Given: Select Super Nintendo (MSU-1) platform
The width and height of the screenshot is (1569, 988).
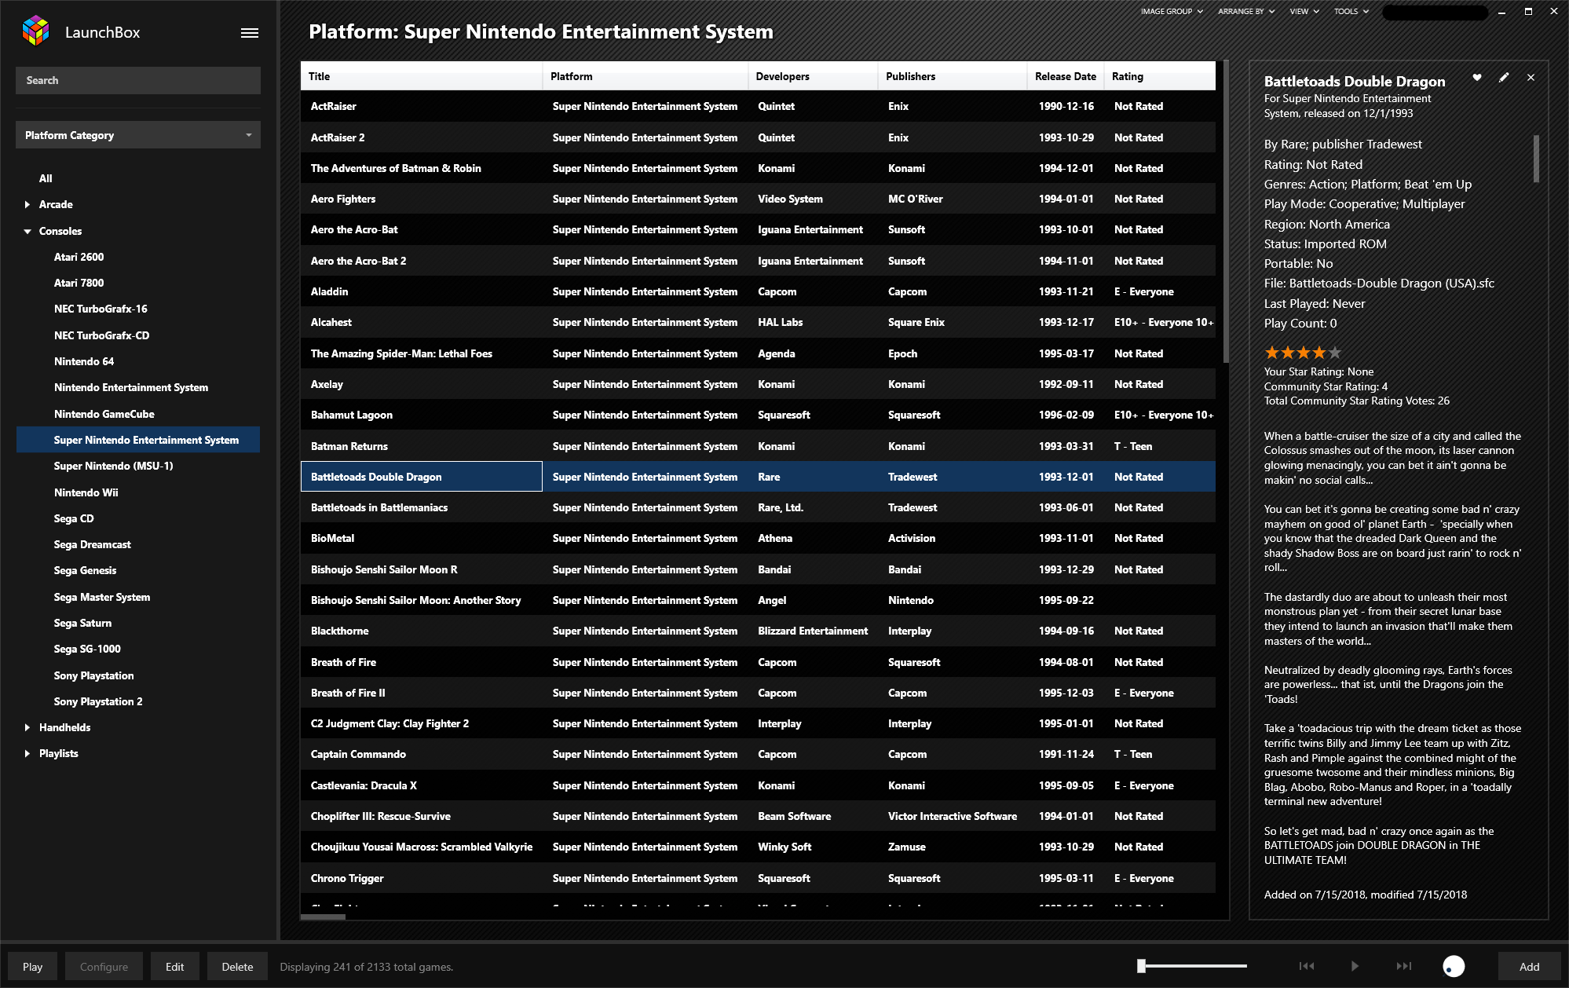Looking at the screenshot, I should pos(113,466).
